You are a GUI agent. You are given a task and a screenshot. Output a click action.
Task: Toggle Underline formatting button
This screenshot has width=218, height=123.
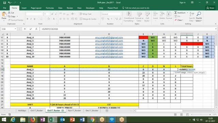[34, 19]
